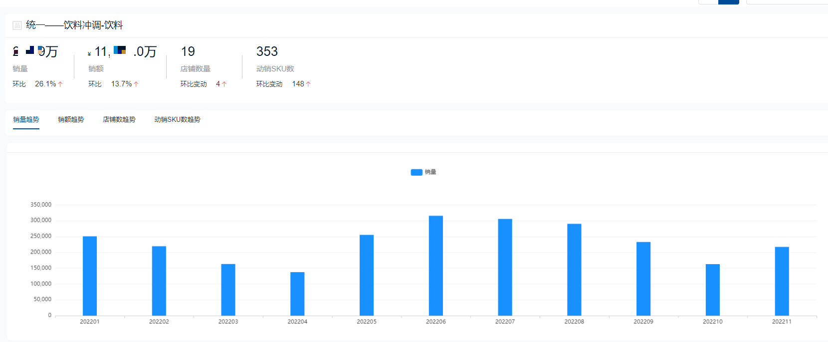Viewport: 828px width, 342px height.
Task: Click the 202208 bar in the chart
Action: click(x=574, y=270)
